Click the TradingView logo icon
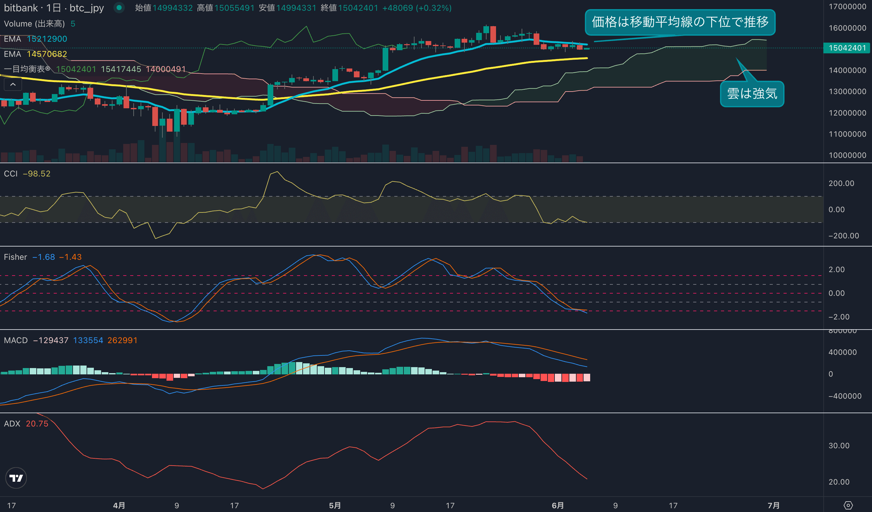This screenshot has width=872, height=512. pos(16,478)
